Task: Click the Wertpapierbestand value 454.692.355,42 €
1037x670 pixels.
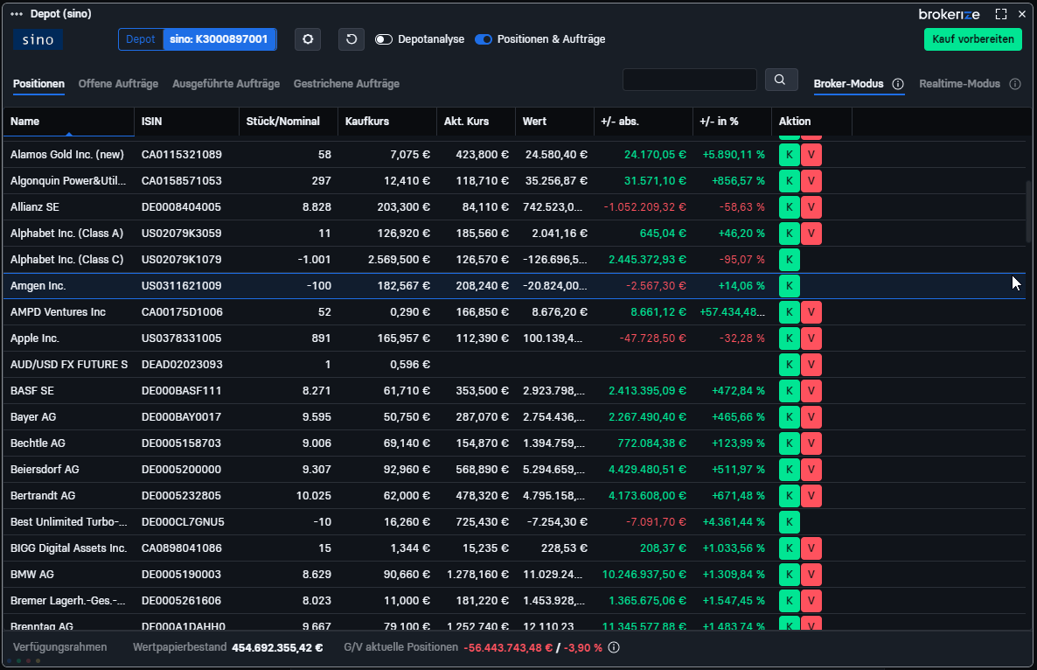Action: (x=277, y=648)
